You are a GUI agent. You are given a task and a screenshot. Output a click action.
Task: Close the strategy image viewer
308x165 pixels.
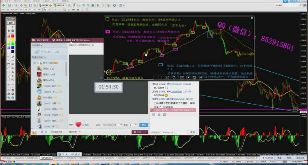pyautogui.click(x=252, y=18)
